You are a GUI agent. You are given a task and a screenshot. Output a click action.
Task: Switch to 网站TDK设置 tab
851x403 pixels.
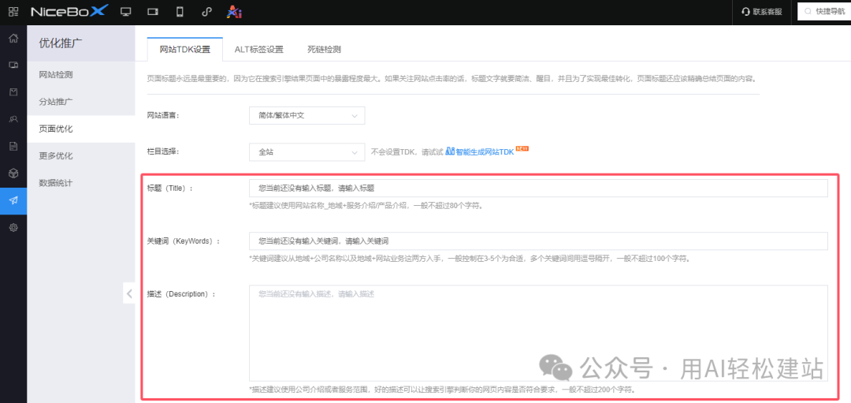[184, 50]
